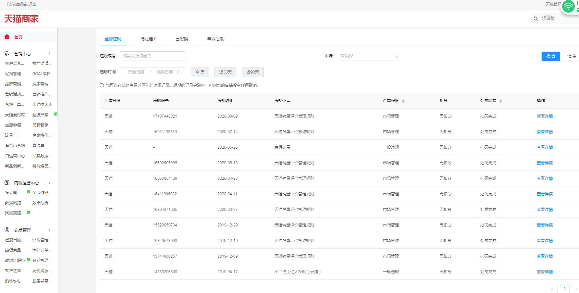Open 淘金币营销 in the sidebar
The height and width of the screenshot is (293, 579).
coord(15,146)
